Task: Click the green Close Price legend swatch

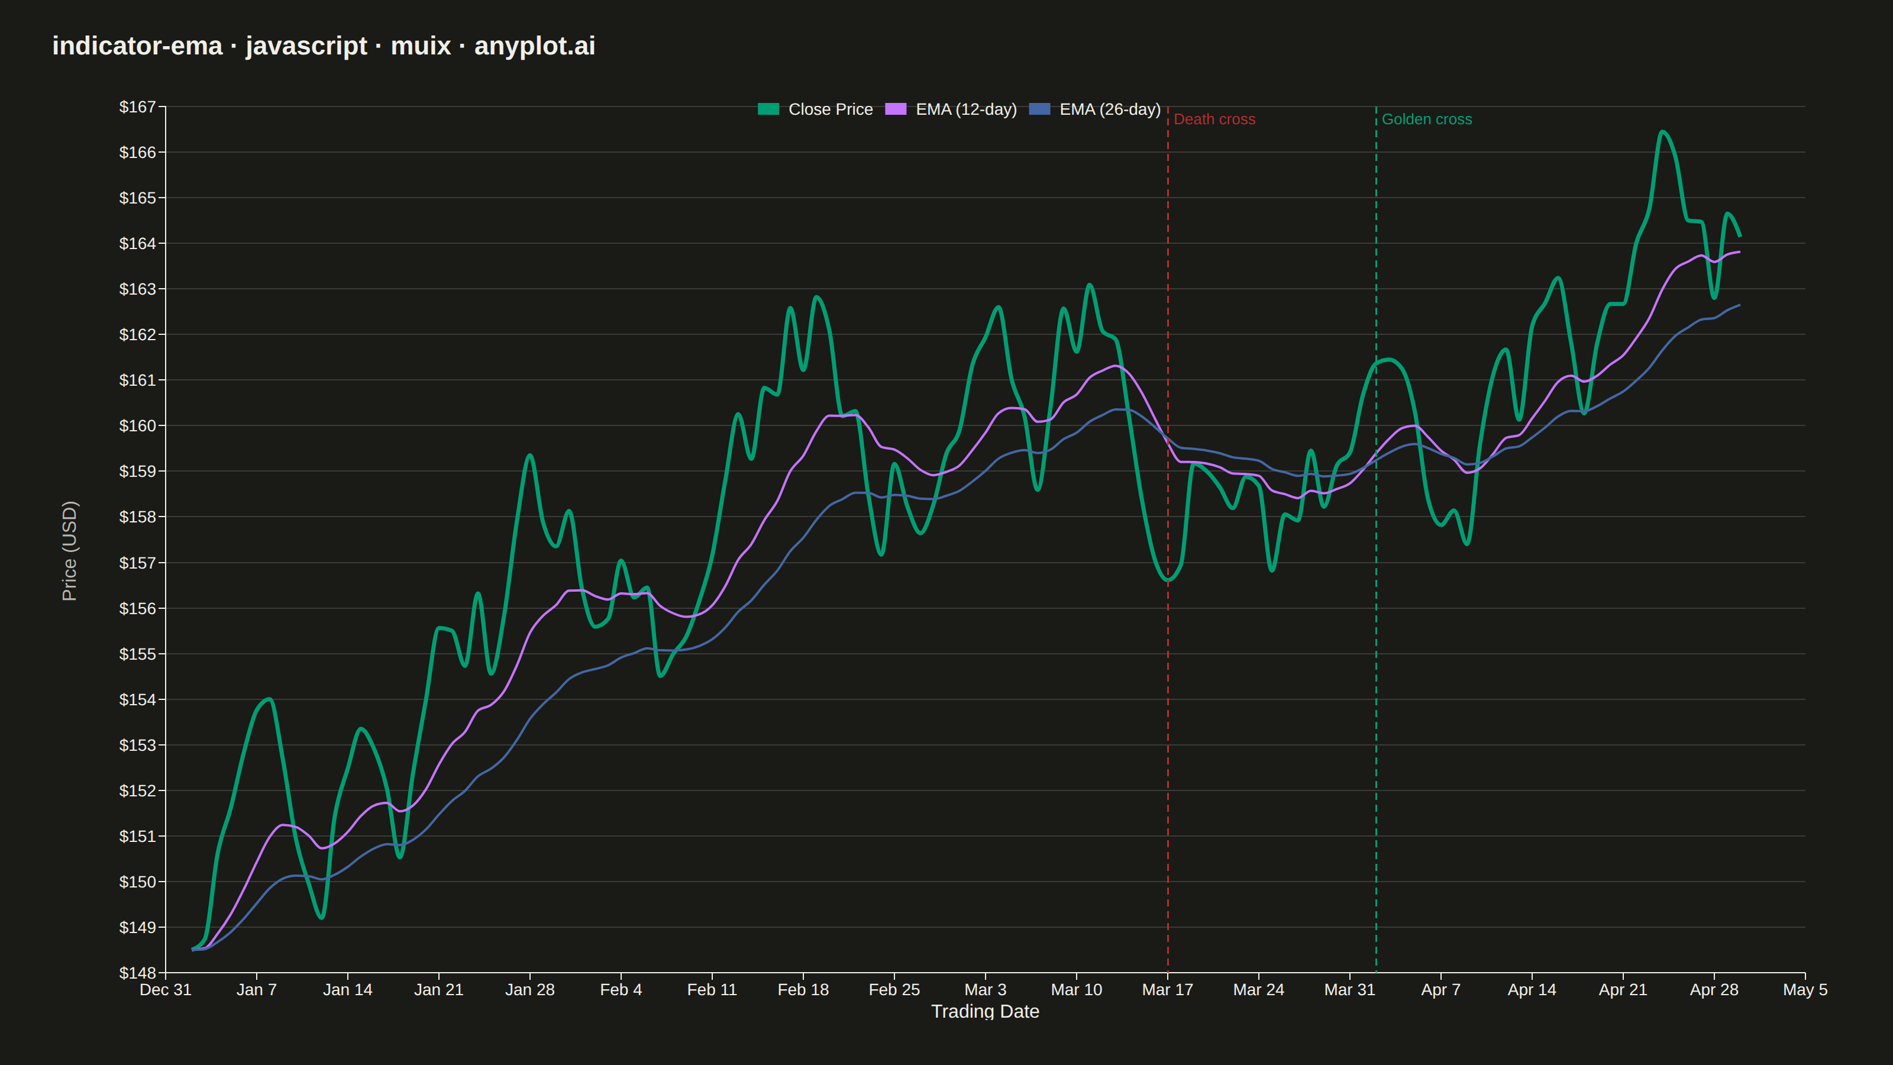Action: pyautogui.click(x=768, y=109)
